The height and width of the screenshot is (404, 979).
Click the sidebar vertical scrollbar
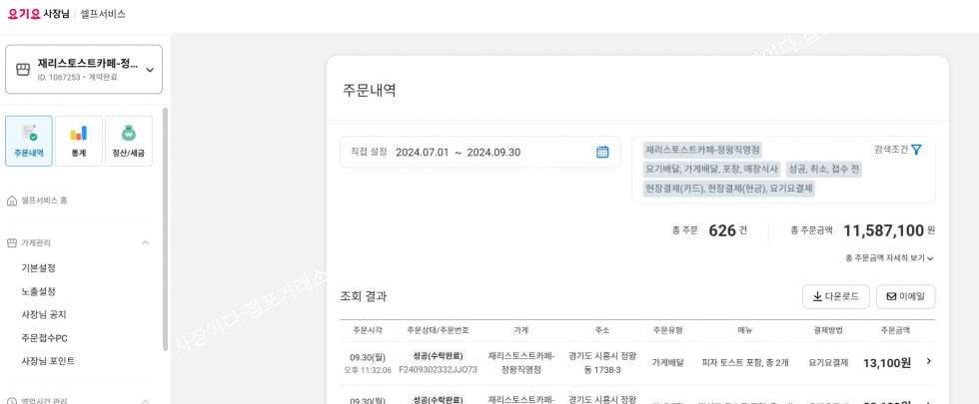(165, 229)
